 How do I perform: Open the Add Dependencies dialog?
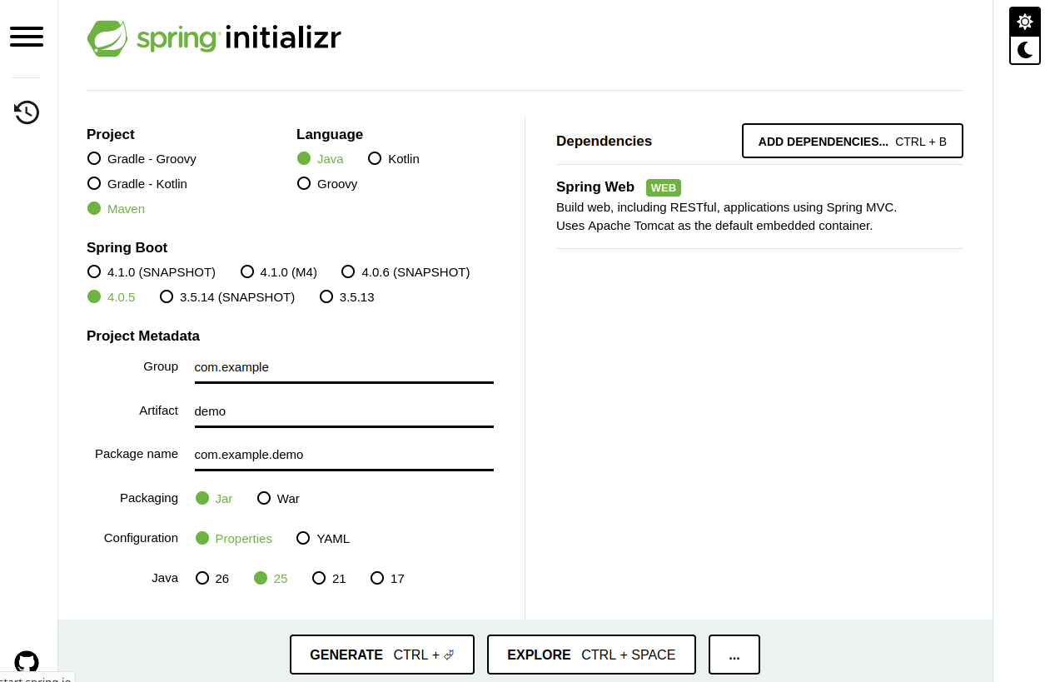click(852, 141)
